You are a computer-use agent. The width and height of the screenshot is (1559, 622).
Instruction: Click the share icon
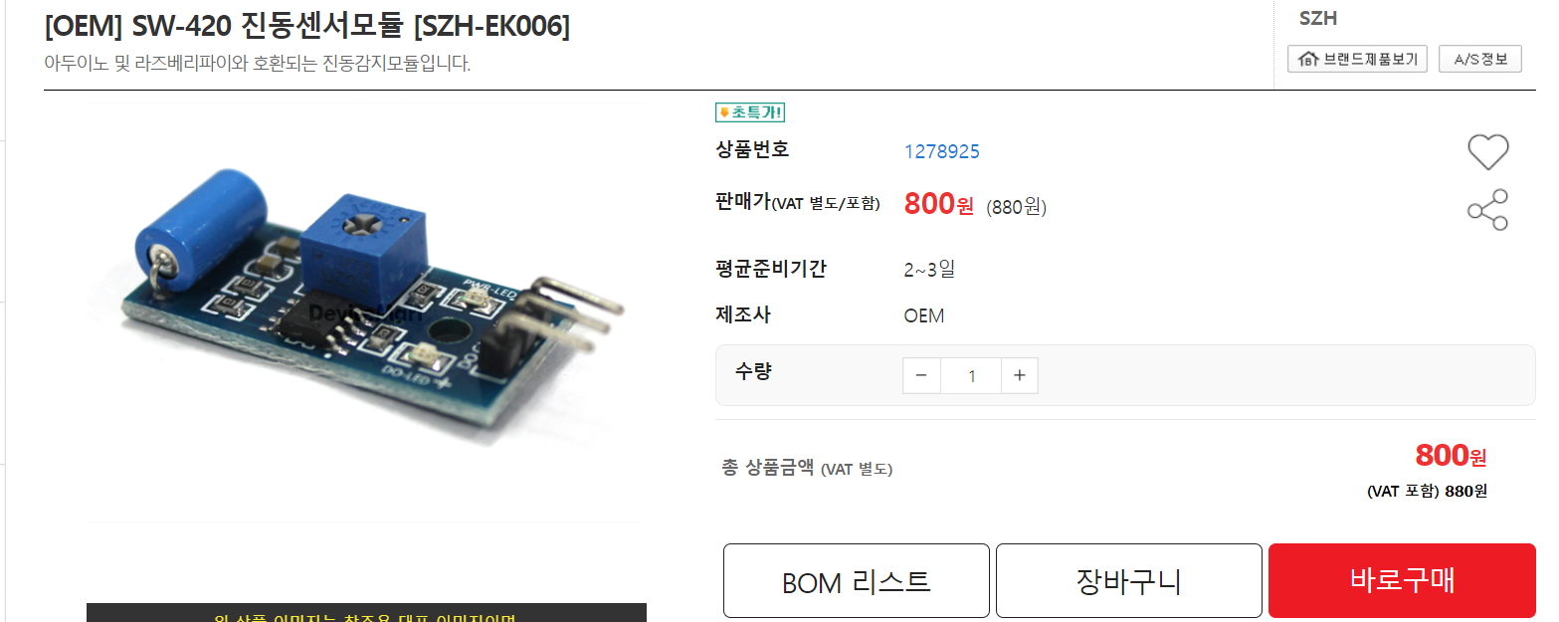click(x=1487, y=209)
